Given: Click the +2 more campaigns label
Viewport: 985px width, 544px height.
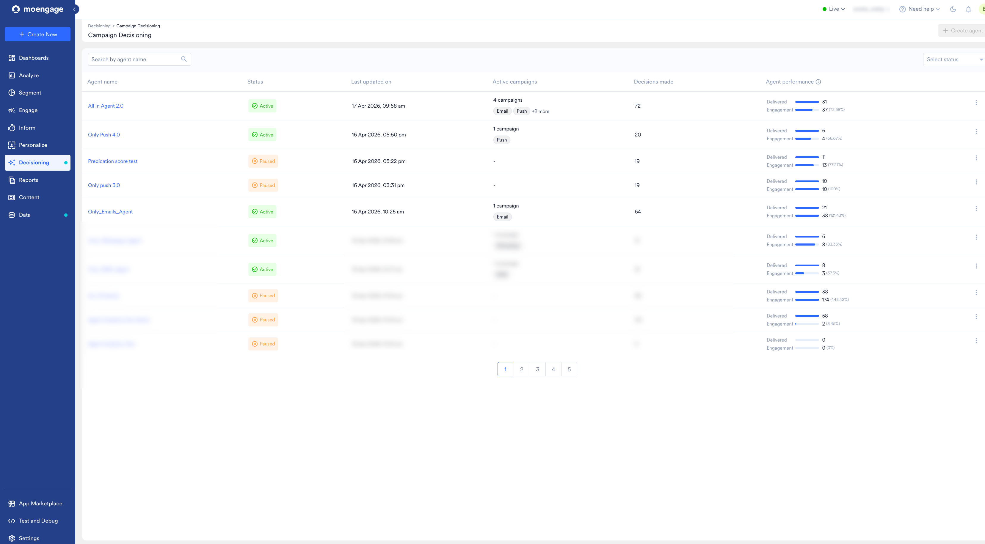Looking at the screenshot, I should (540, 111).
